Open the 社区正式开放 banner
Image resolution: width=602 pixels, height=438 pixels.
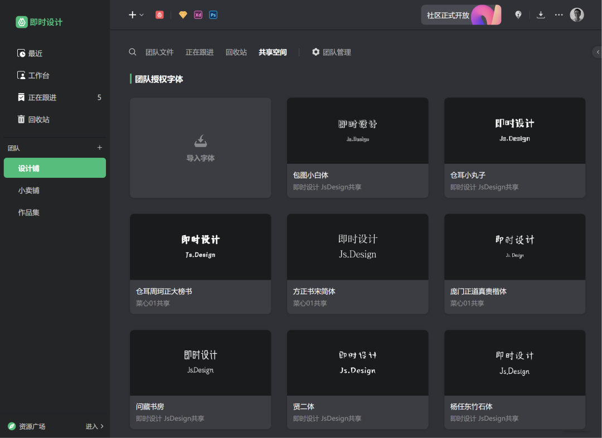(461, 15)
